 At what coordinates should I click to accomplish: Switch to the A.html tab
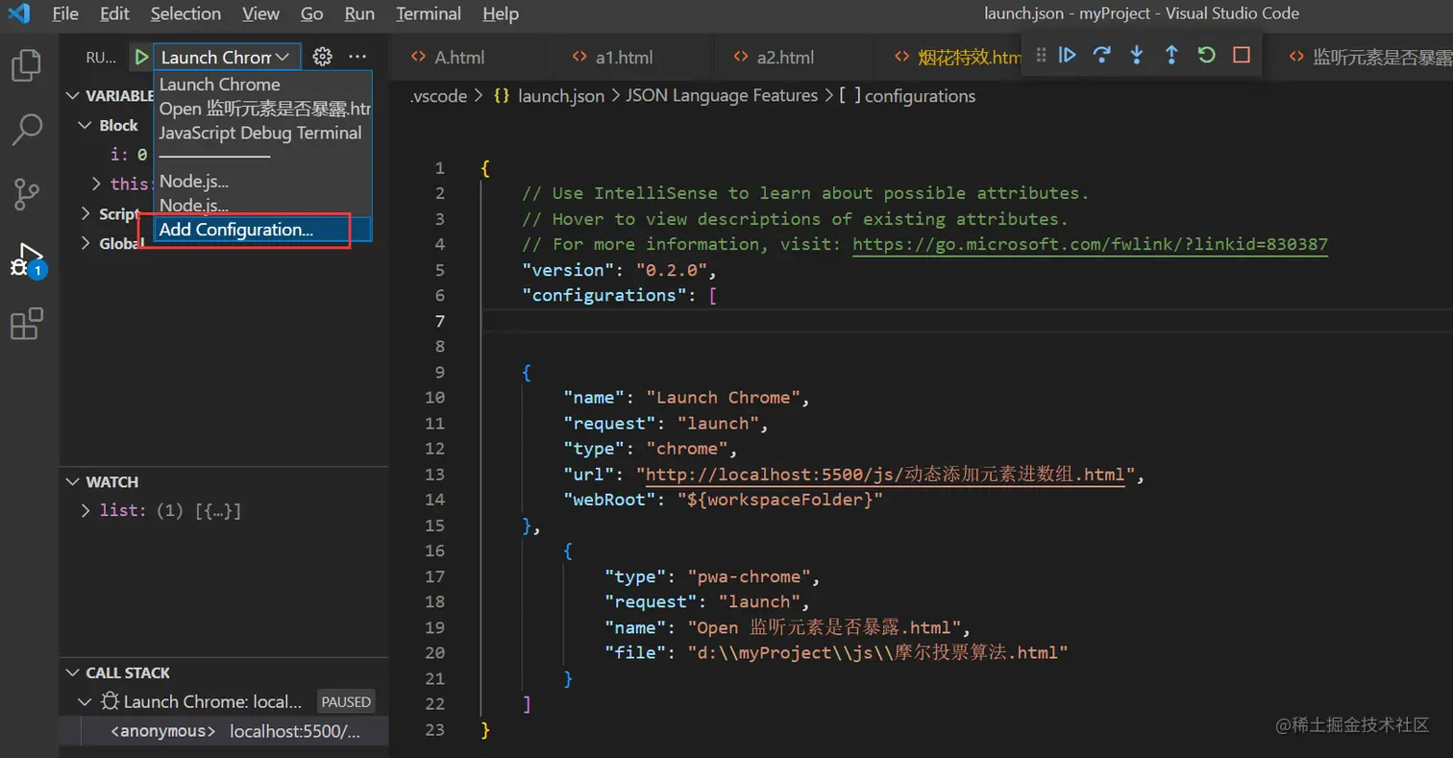(x=459, y=58)
